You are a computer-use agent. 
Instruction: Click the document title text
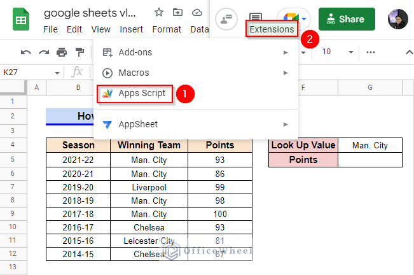90,13
